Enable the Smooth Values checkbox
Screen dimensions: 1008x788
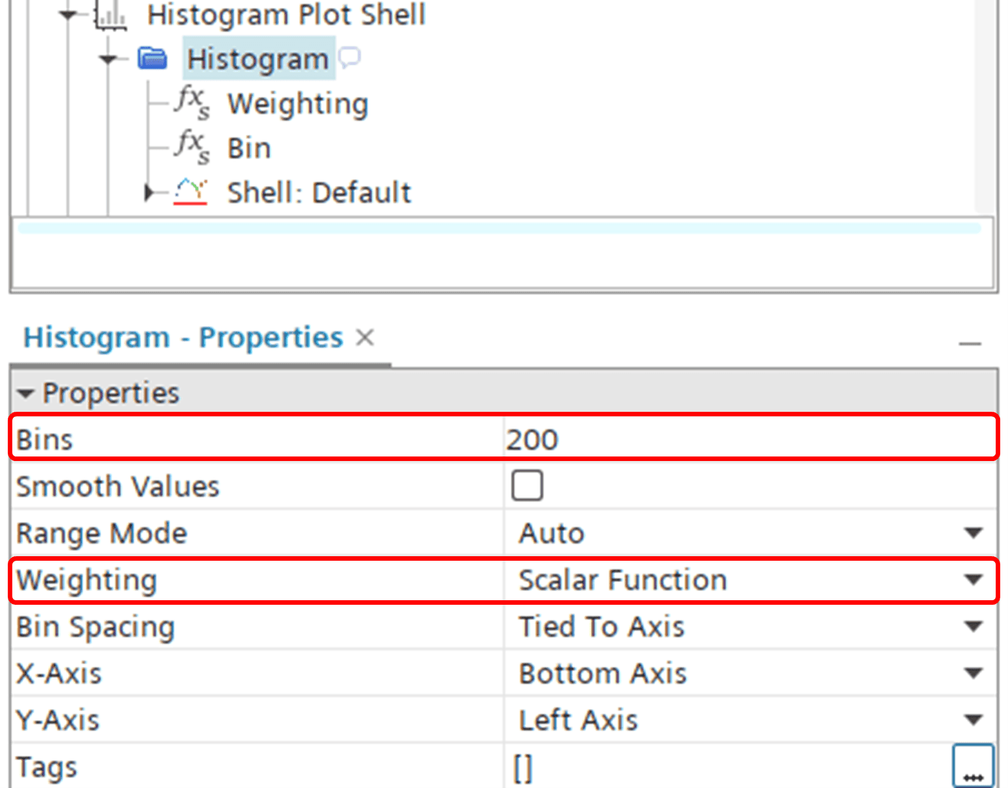[527, 486]
